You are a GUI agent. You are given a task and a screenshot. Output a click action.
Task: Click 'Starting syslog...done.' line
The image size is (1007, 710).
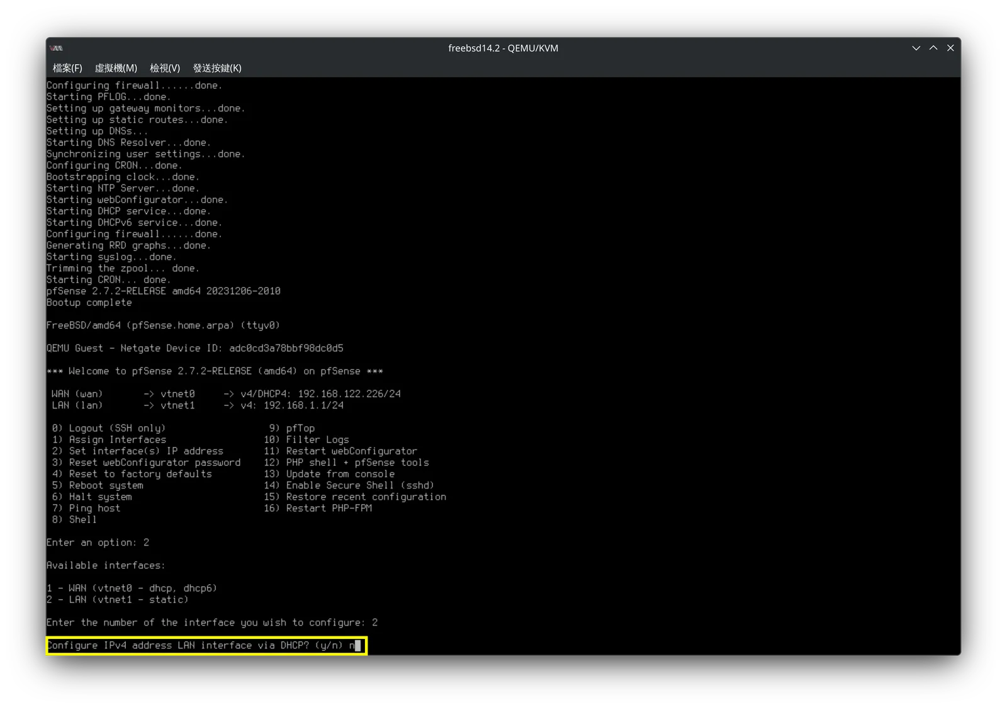[111, 256]
